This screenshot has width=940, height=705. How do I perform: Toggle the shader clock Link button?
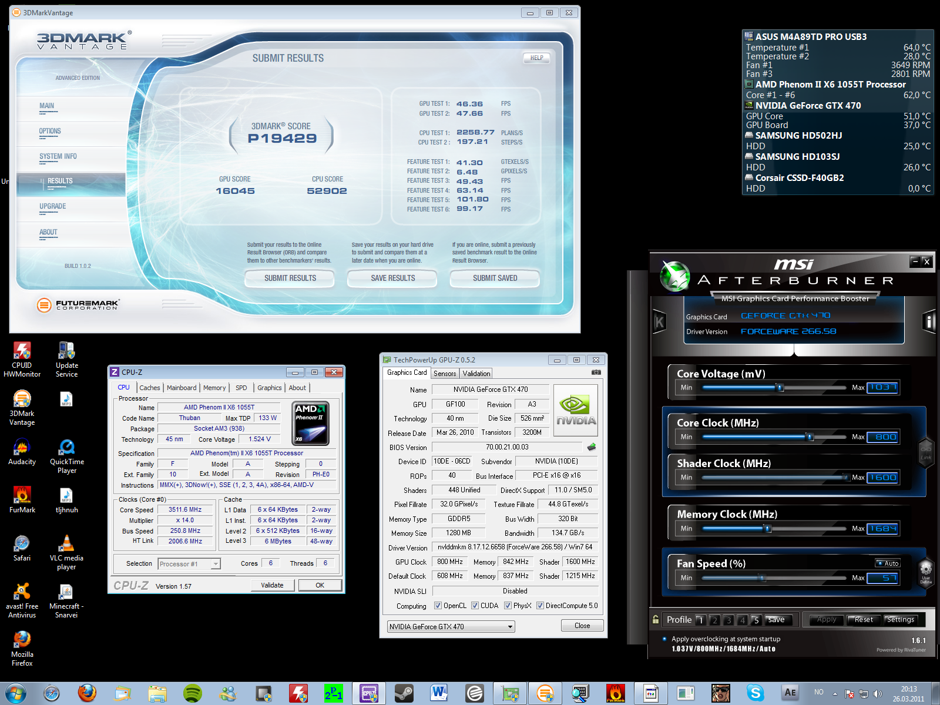point(926,452)
